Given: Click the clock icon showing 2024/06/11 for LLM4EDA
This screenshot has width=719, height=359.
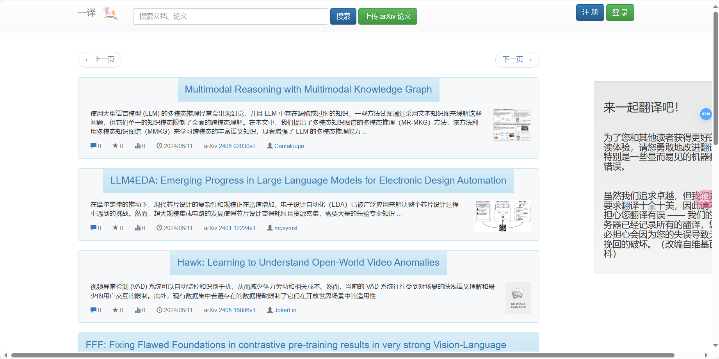Looking at the screenshot, I should [x=159, y=228].
